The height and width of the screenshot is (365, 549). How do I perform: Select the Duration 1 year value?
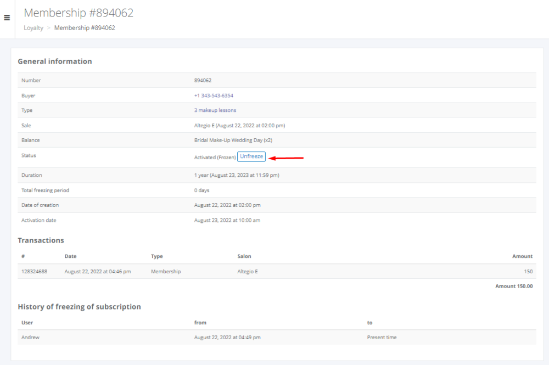point(237,176)
